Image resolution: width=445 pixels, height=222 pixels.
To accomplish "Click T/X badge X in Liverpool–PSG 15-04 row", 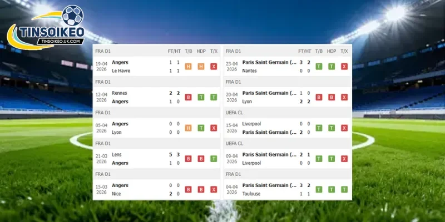I will 344,128.
